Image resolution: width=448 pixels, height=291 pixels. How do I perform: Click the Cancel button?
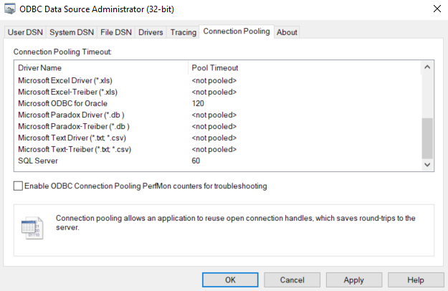pos(292,280)
